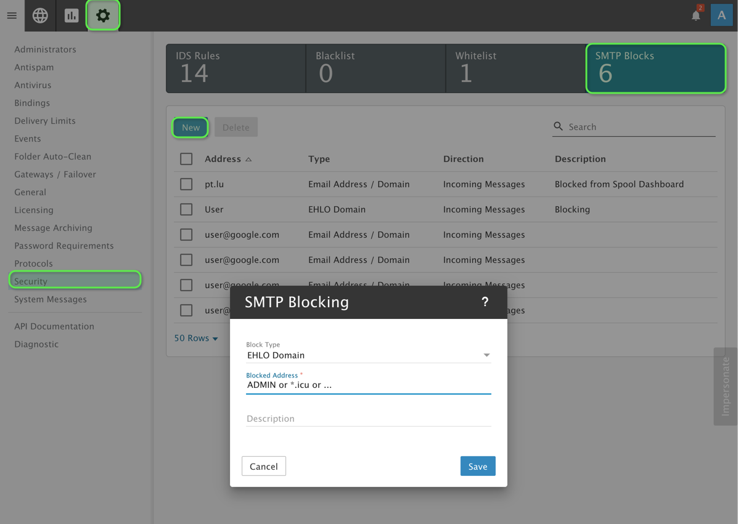Open the notifications bell
738x524 pixels.
tap(695, 16)
